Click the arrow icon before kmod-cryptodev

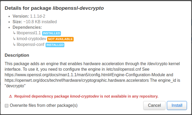14,39
